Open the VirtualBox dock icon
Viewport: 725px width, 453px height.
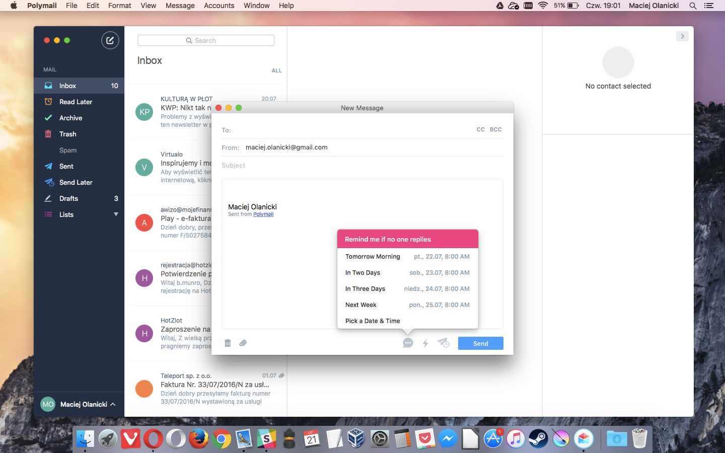click(x=357, y=439)
